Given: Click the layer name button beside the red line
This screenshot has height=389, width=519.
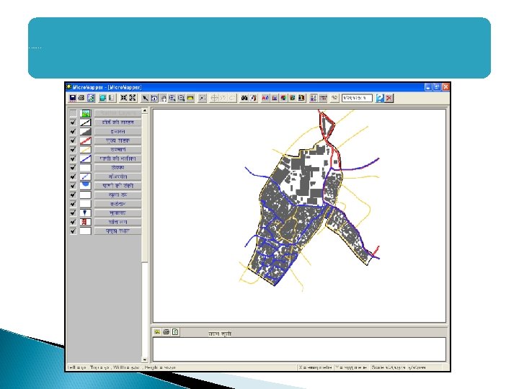Looking at the screenshot, I should [117, 140].
